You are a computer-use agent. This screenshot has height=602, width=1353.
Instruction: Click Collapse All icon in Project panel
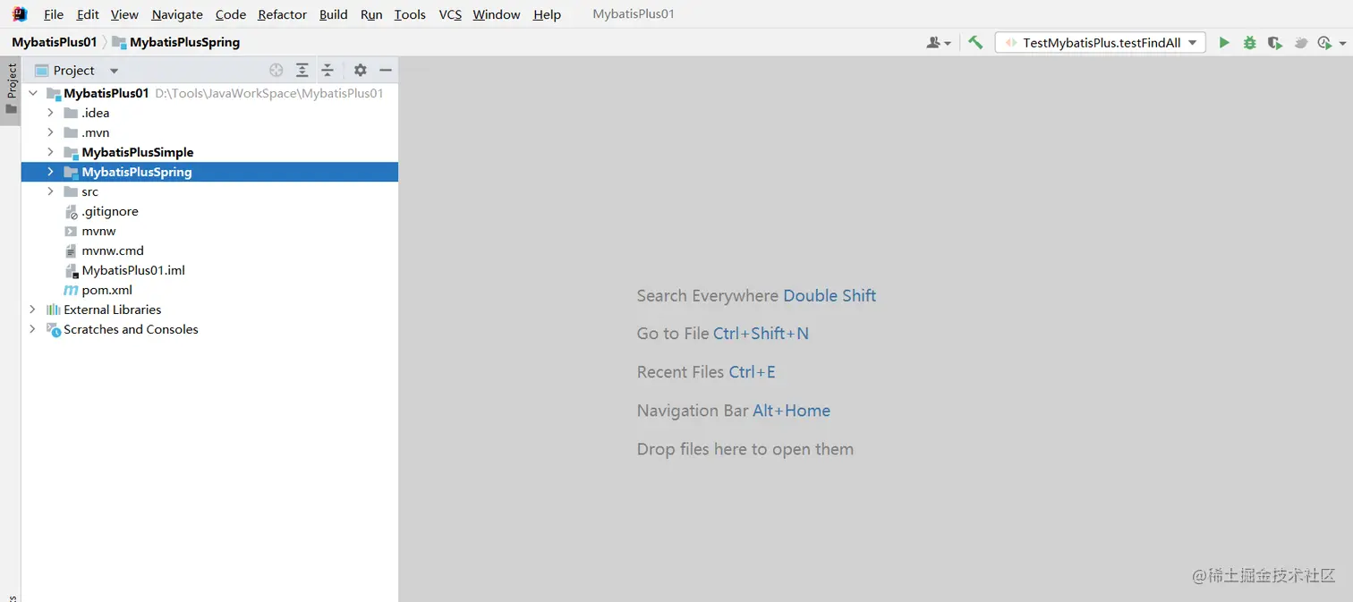[x=328, y=70]
